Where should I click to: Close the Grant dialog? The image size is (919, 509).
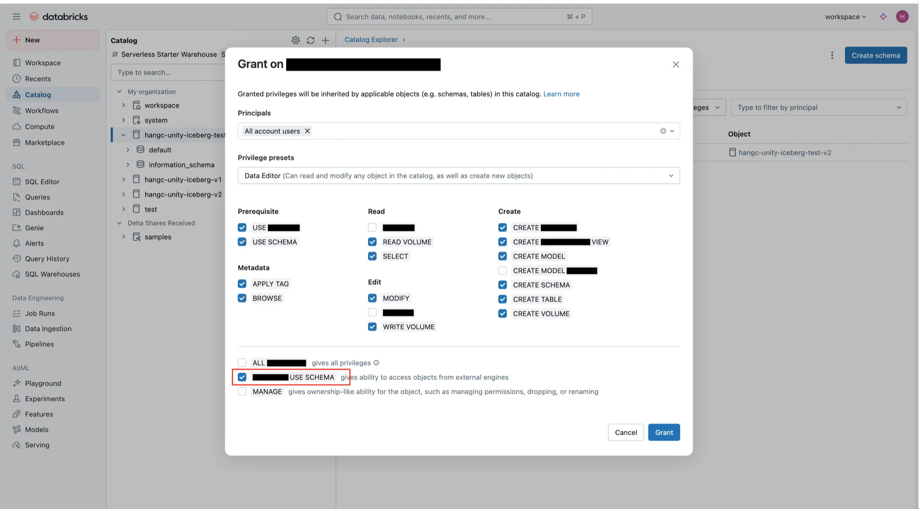[675, 65]
